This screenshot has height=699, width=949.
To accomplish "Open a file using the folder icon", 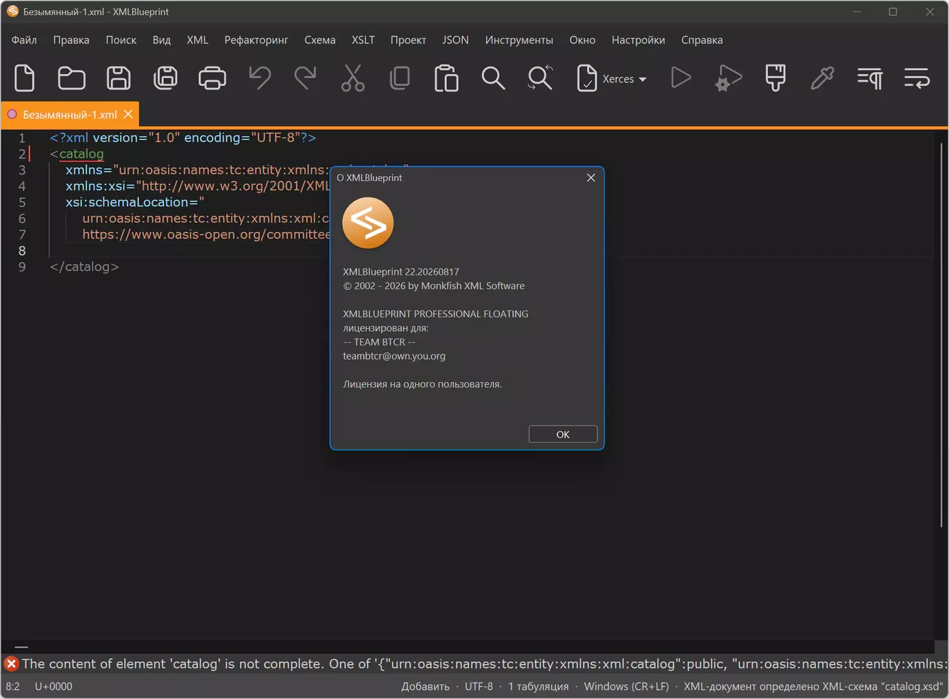I will [x=71, y=78].
